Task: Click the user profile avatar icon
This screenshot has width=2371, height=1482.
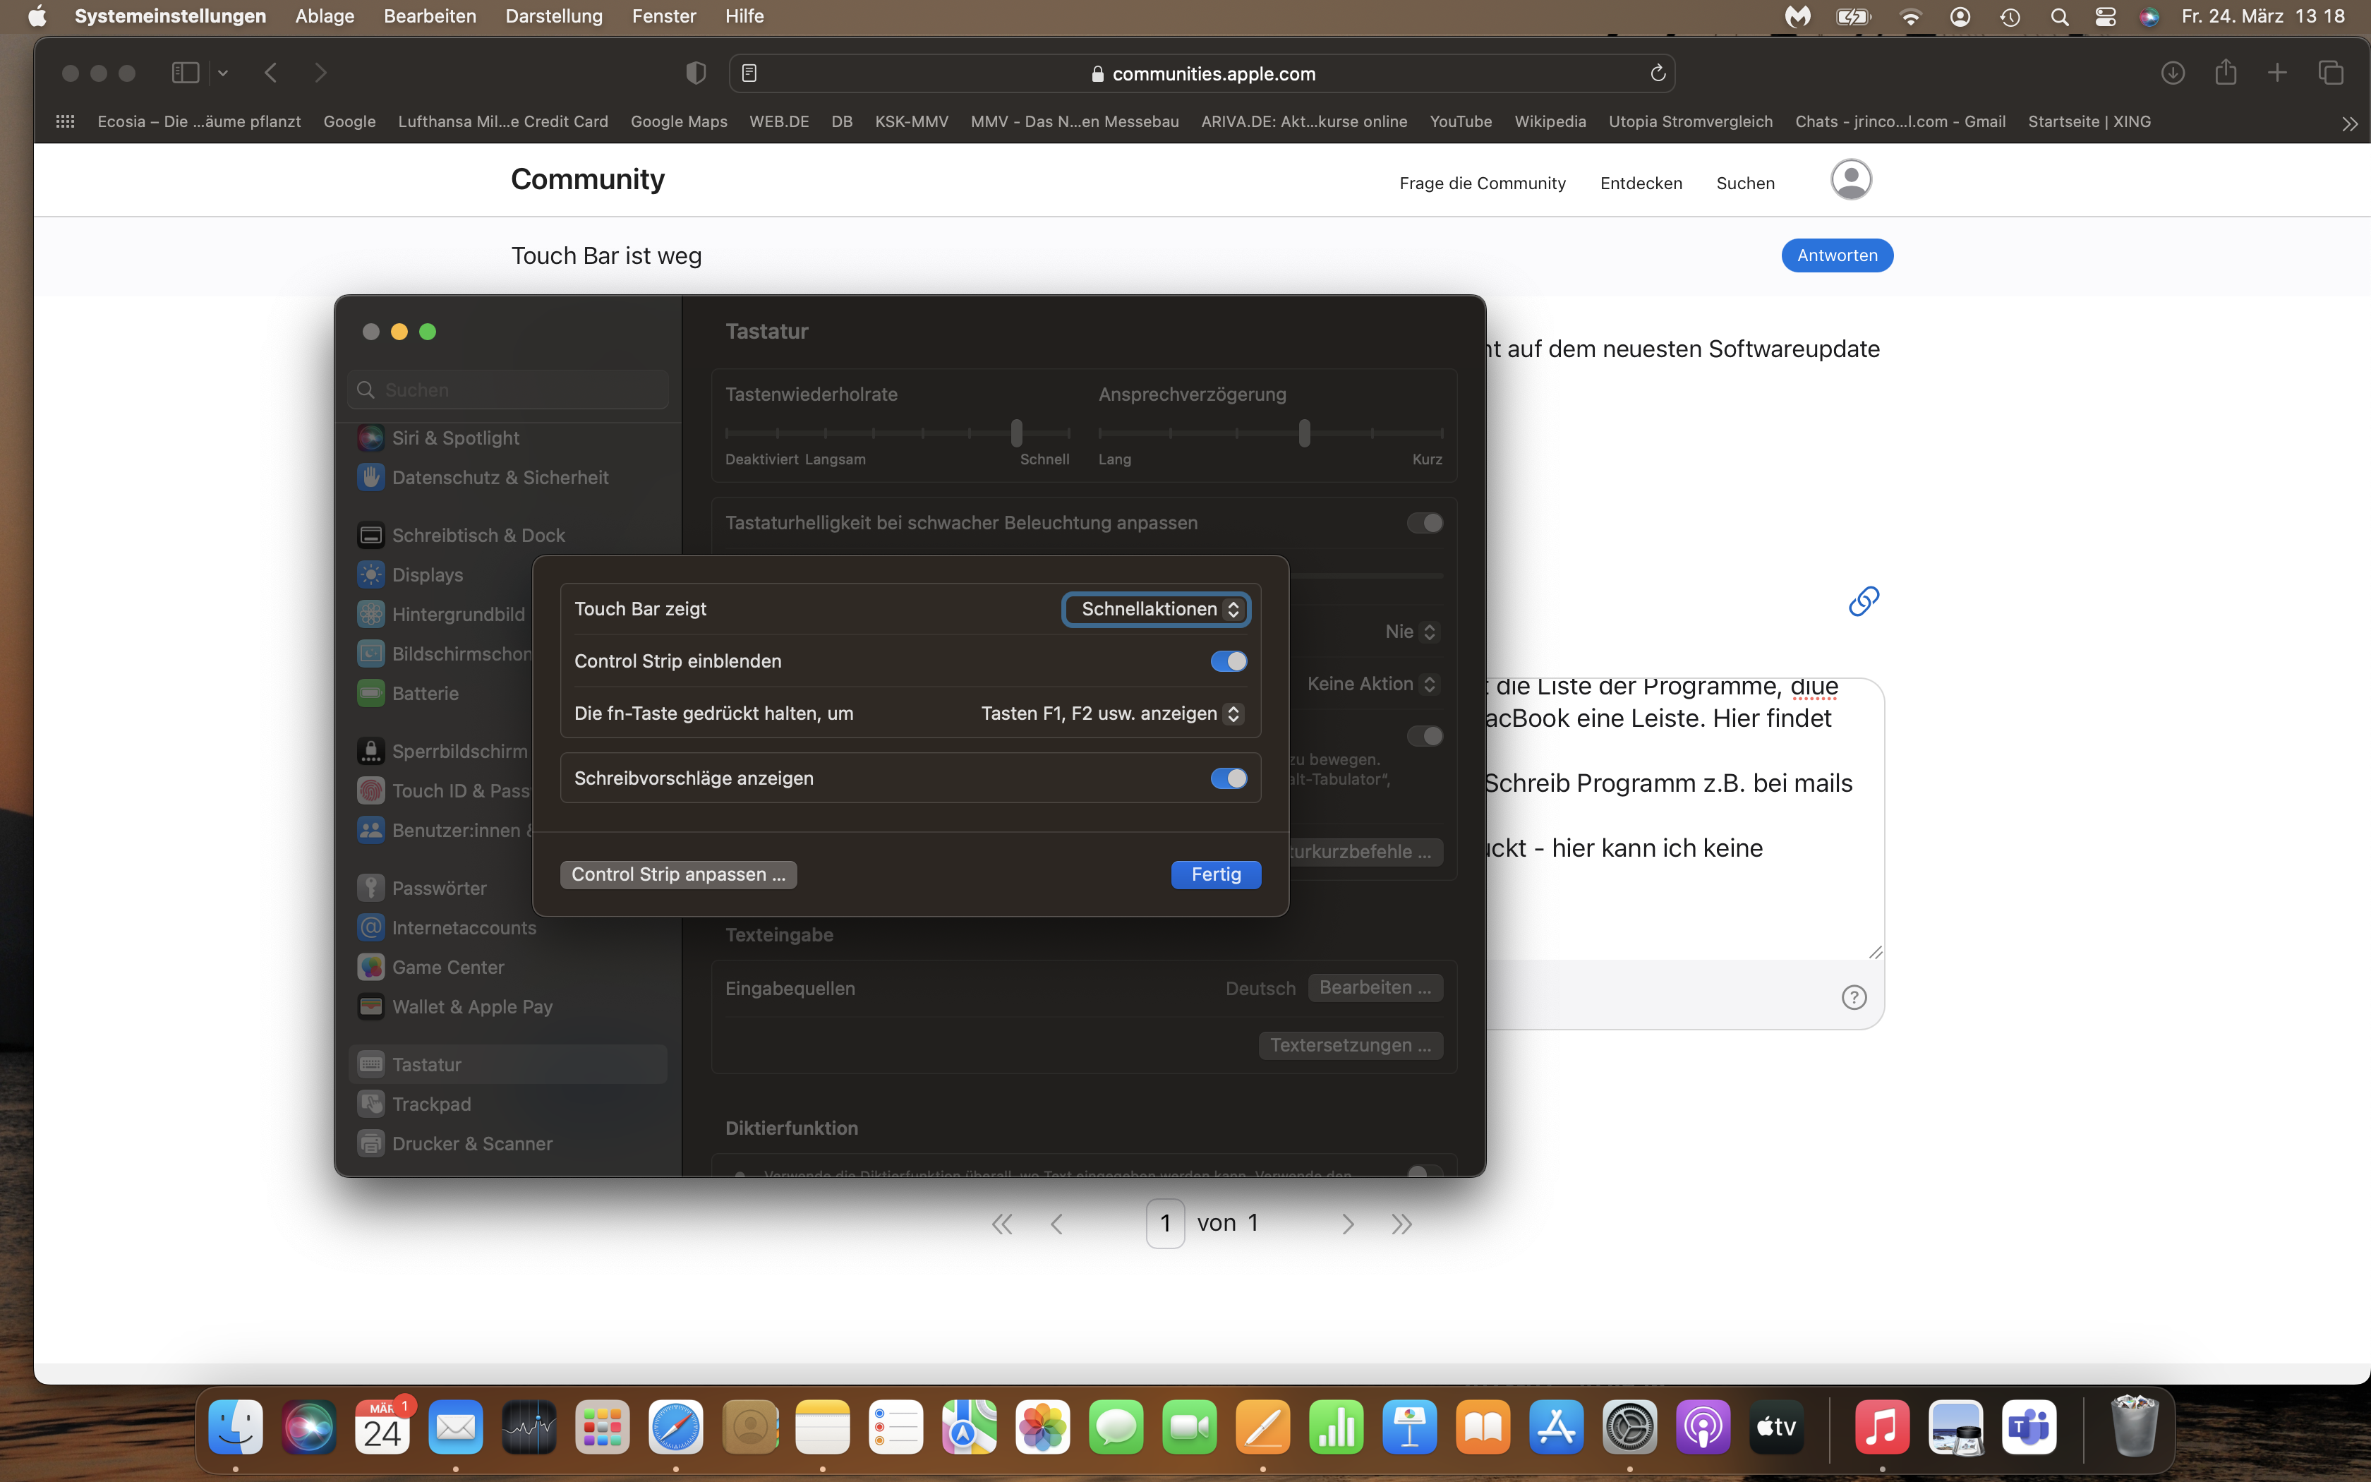Action: pos(1851,181)
